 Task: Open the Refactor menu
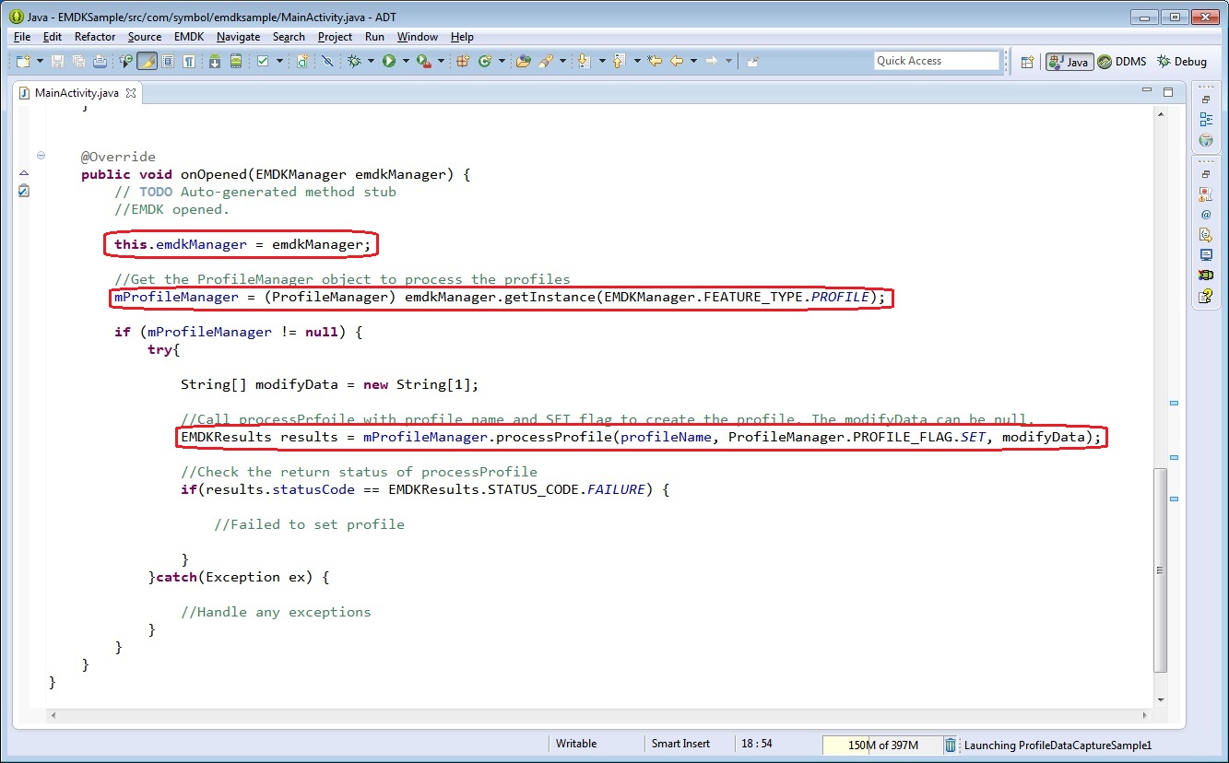coord(95,37)
